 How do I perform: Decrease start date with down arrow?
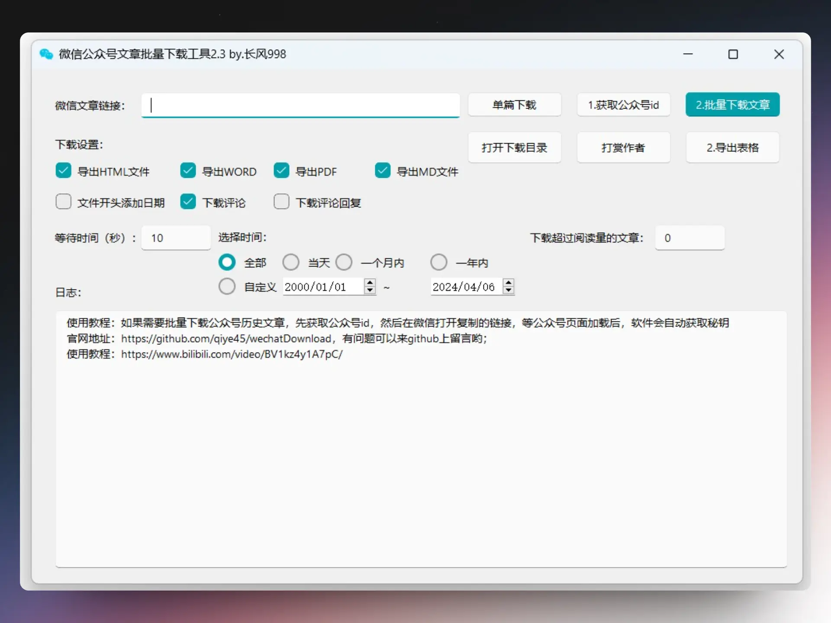[x=370, y=290]
